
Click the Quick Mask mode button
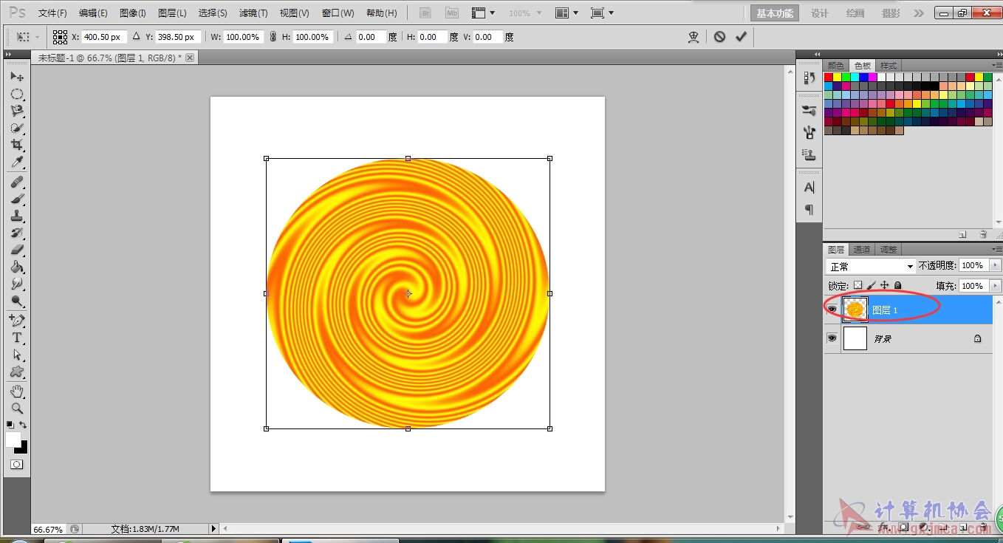[16, 465]
